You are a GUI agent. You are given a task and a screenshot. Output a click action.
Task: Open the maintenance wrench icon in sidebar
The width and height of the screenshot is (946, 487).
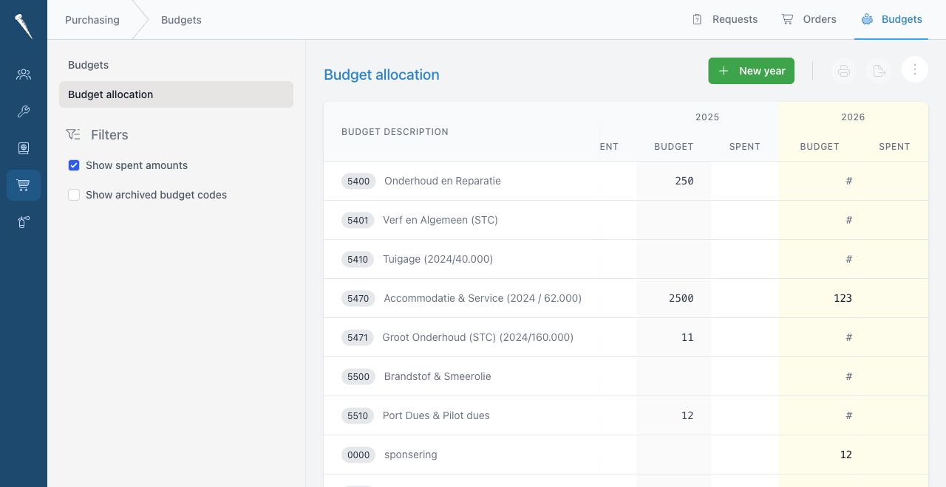tap(24, 111)
